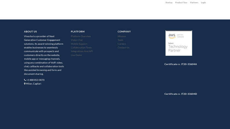Viewport: 230px width, 129px height.
Task: Open the Careers link
Action: point(122,44)
